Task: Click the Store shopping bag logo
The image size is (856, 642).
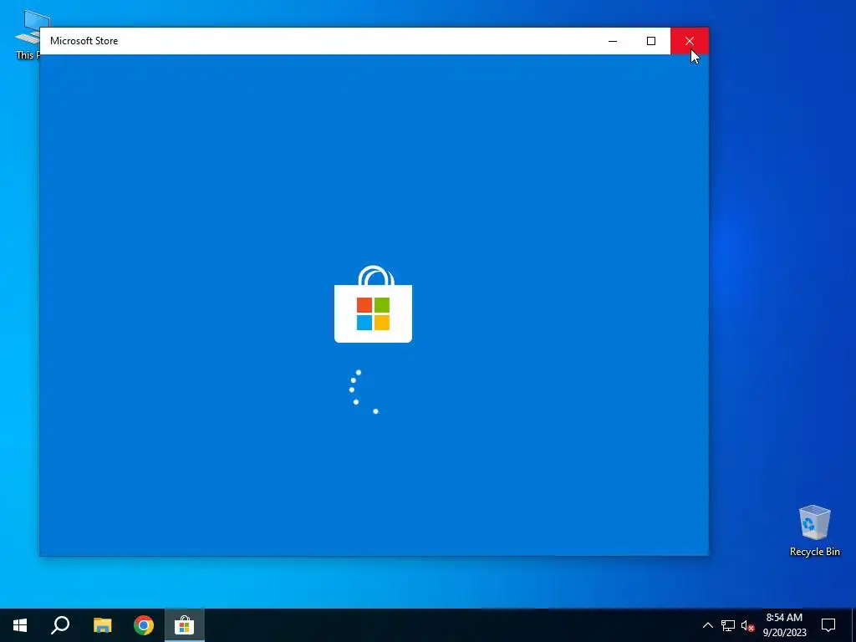Action: tap(374, 304)
